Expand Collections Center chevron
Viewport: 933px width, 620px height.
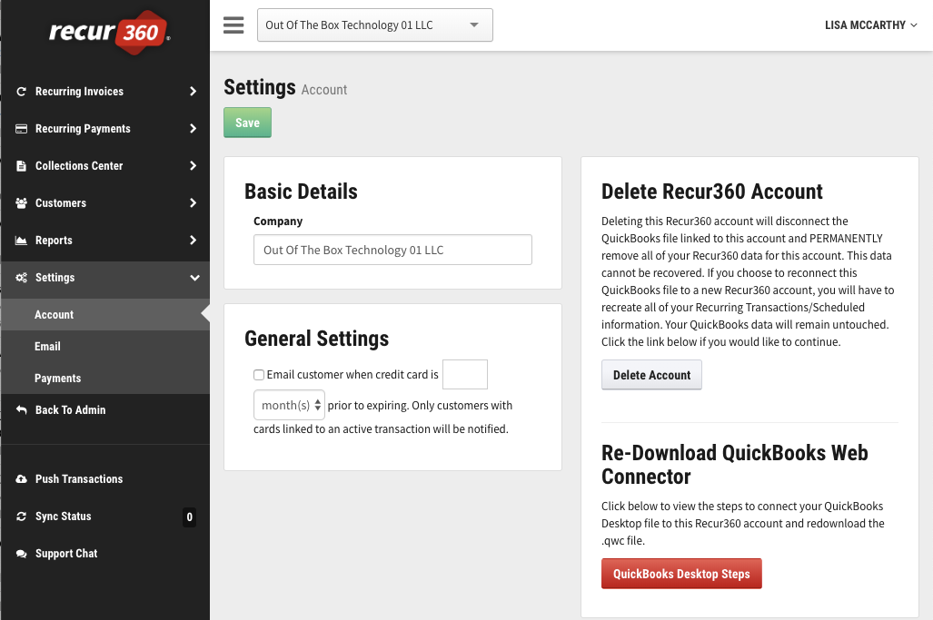pos(193,166)
